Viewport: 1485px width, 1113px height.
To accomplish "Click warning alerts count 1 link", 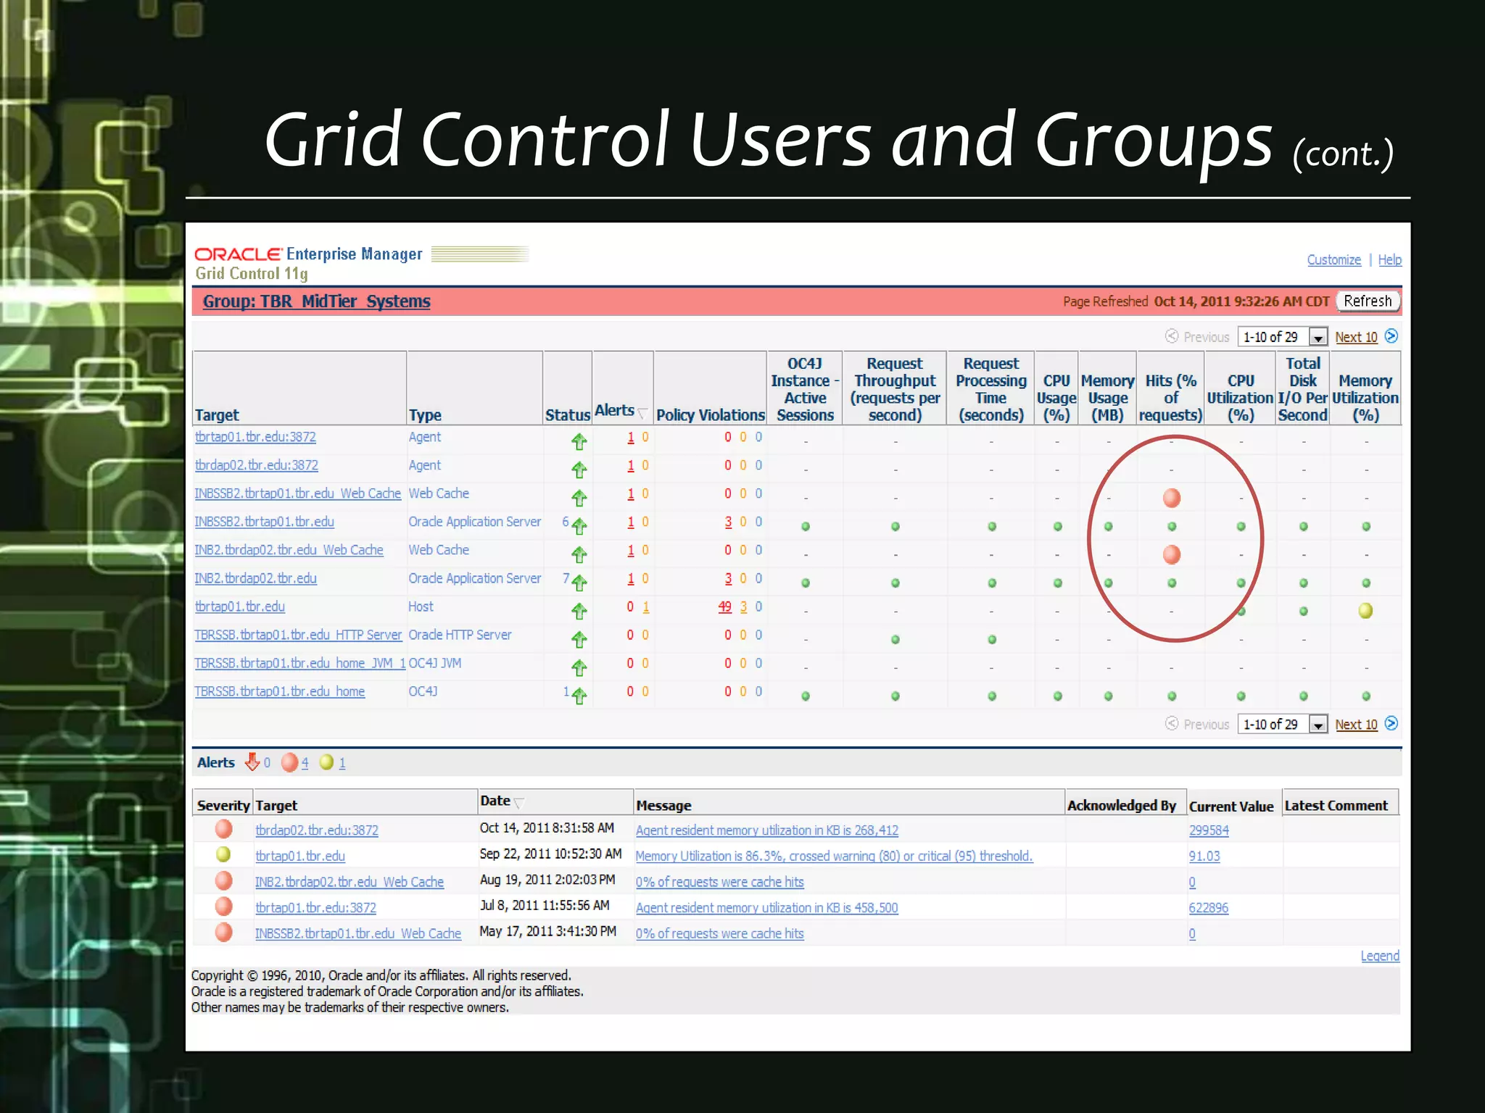I will (342, 763).
